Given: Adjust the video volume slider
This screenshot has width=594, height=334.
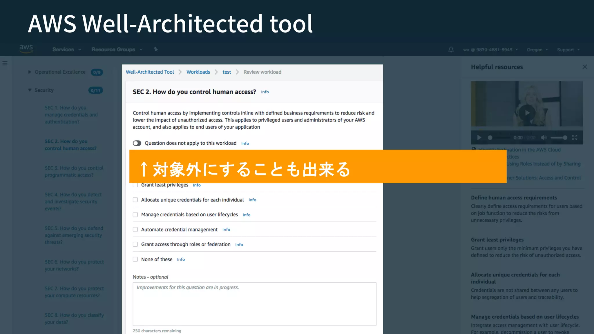Looking at the screenshot, I should pyautogui.click(x=559, y=137).
